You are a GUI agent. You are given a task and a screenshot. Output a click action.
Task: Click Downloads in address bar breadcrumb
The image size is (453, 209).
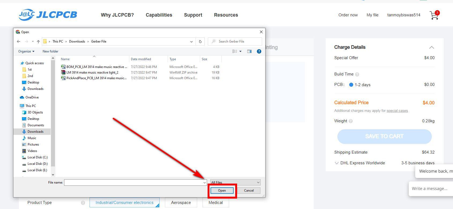pos(77,41)
